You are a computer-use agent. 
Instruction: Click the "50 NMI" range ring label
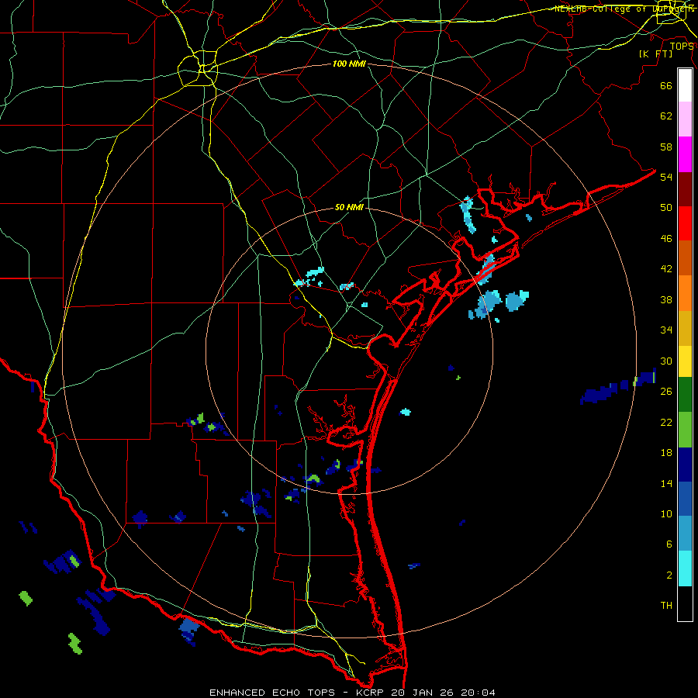click(x=349, y=207)
